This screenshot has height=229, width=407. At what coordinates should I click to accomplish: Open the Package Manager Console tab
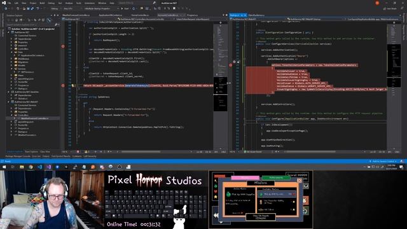coord(18,156)
